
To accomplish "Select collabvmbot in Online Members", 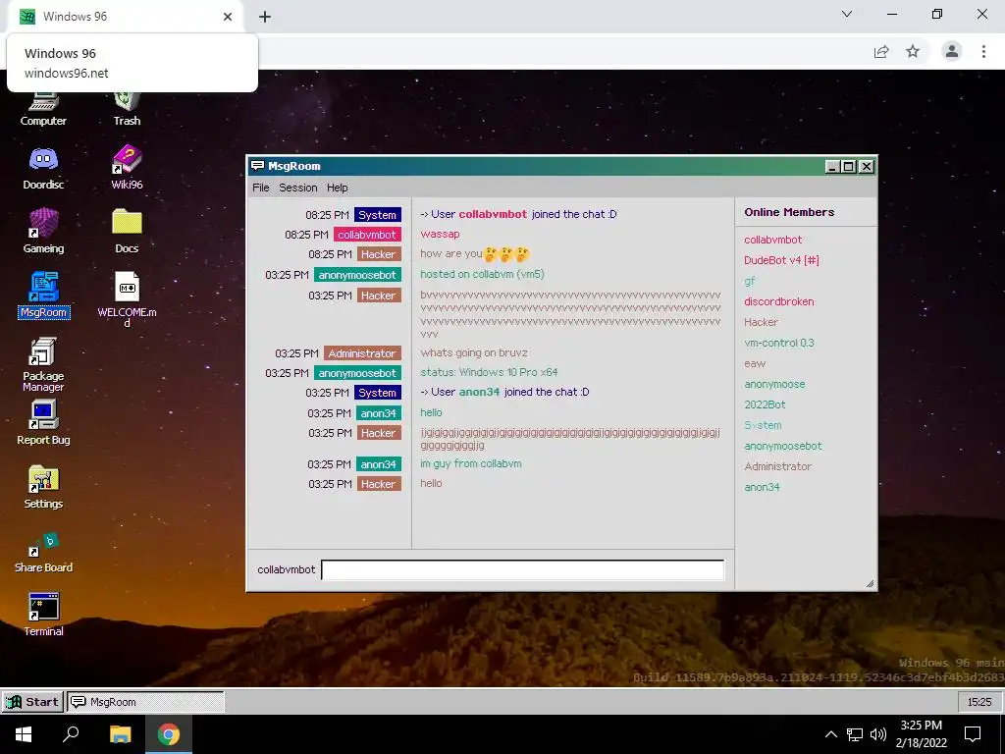I will pos(773,240).
